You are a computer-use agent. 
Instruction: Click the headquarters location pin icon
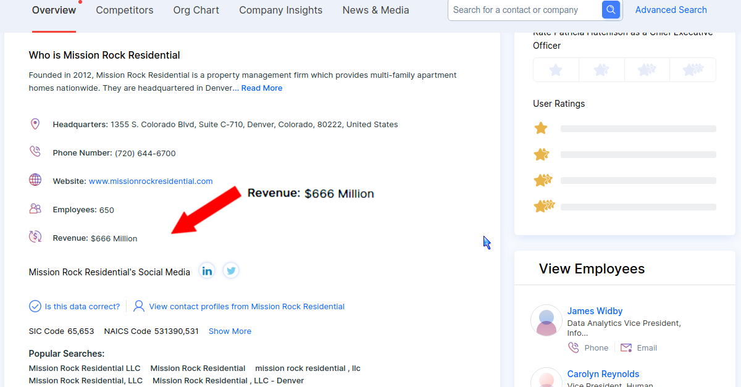[35, 124]
